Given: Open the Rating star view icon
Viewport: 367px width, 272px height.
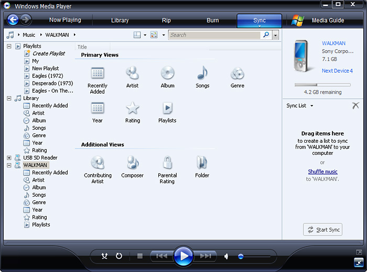Looking at the screenshot, I should click(x=133, y=108).
